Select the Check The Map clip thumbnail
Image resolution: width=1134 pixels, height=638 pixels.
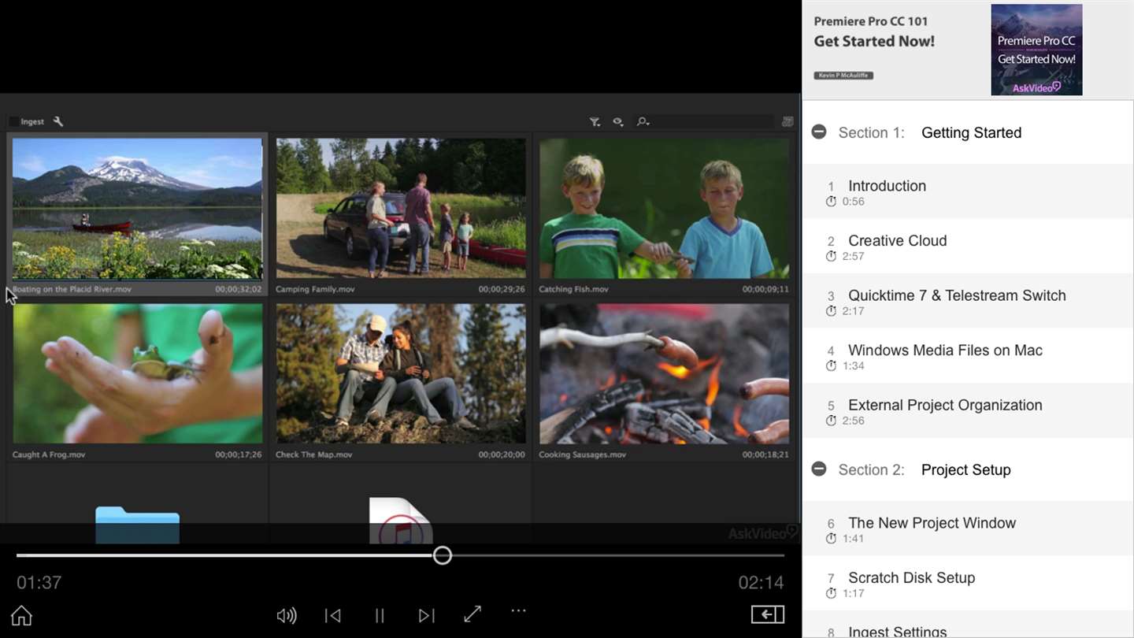point(401,374)
